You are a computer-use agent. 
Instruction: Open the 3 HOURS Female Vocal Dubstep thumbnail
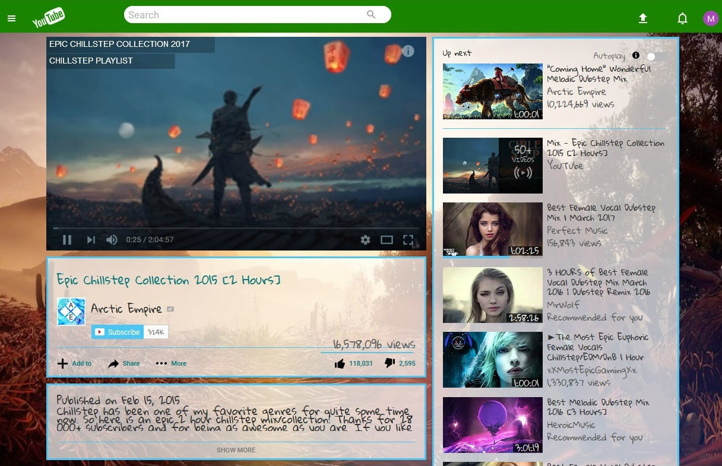493,295
